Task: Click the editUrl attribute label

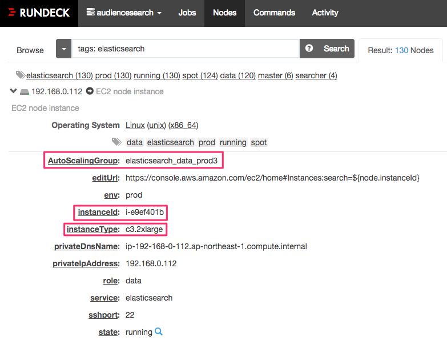Action: [x=106, y=178]
